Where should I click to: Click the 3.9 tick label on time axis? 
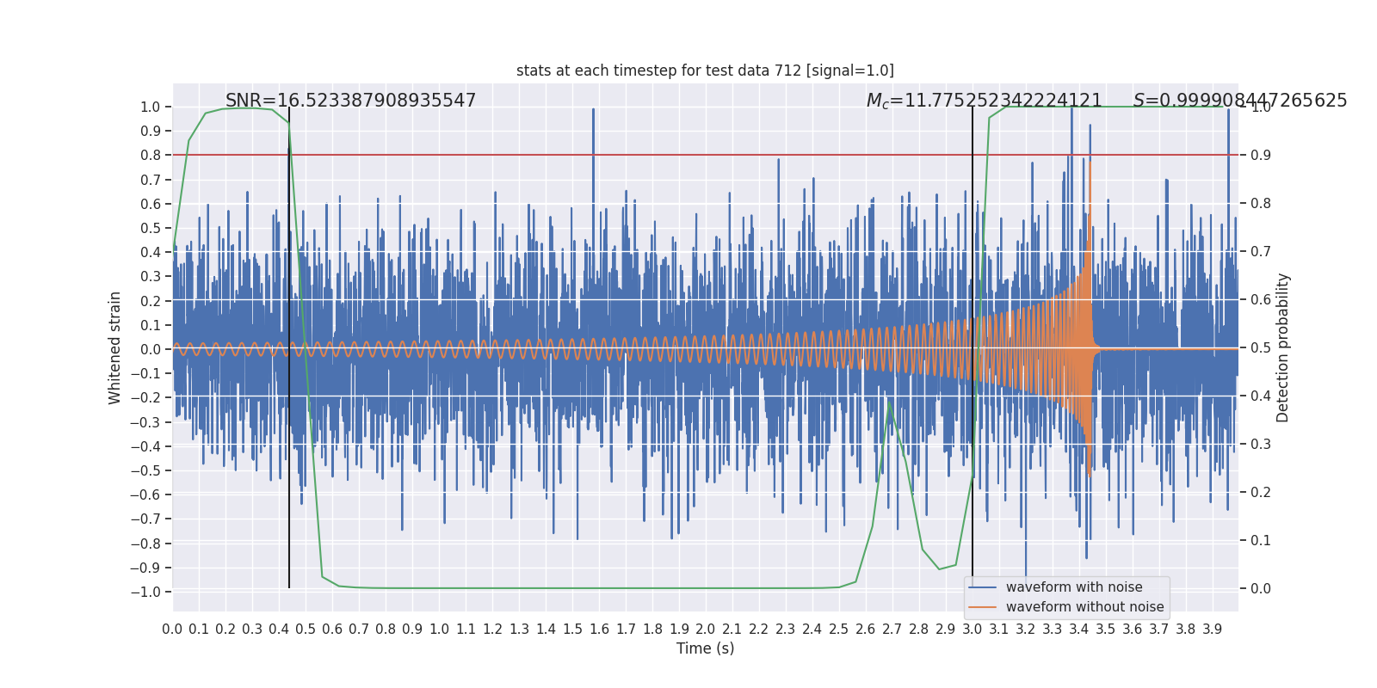(1212, 630)
